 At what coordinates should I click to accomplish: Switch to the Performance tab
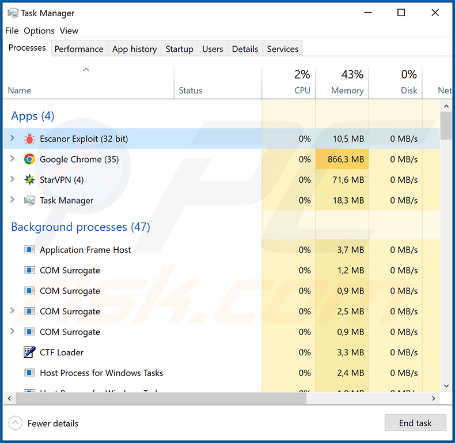click(x=79, y=49)
